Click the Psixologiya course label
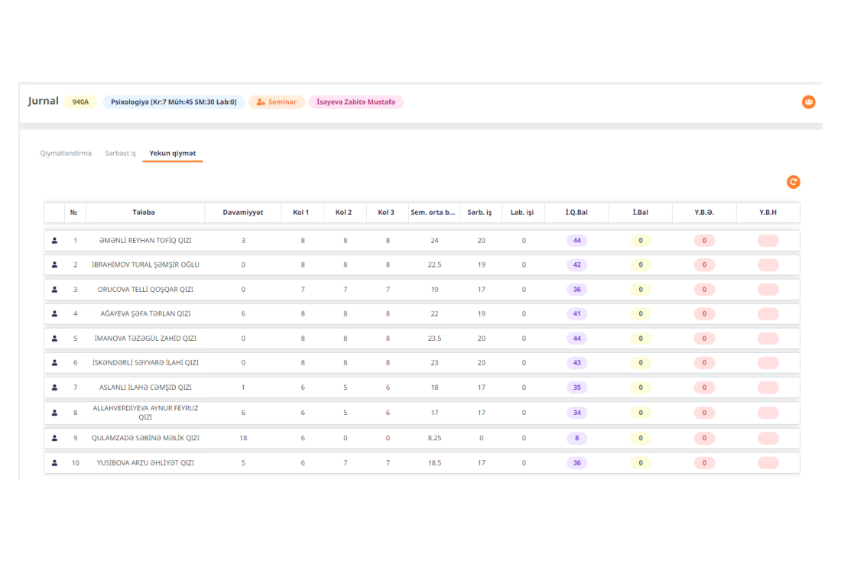Screen dimensions: 841x561 (x=174, y=102)
